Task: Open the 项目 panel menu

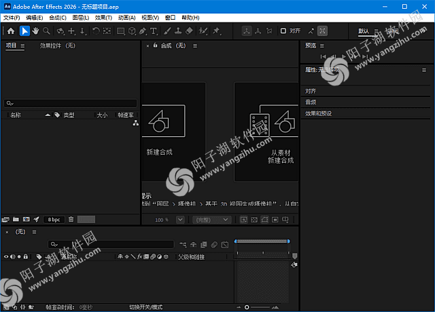Action: [x=22, y=45]
